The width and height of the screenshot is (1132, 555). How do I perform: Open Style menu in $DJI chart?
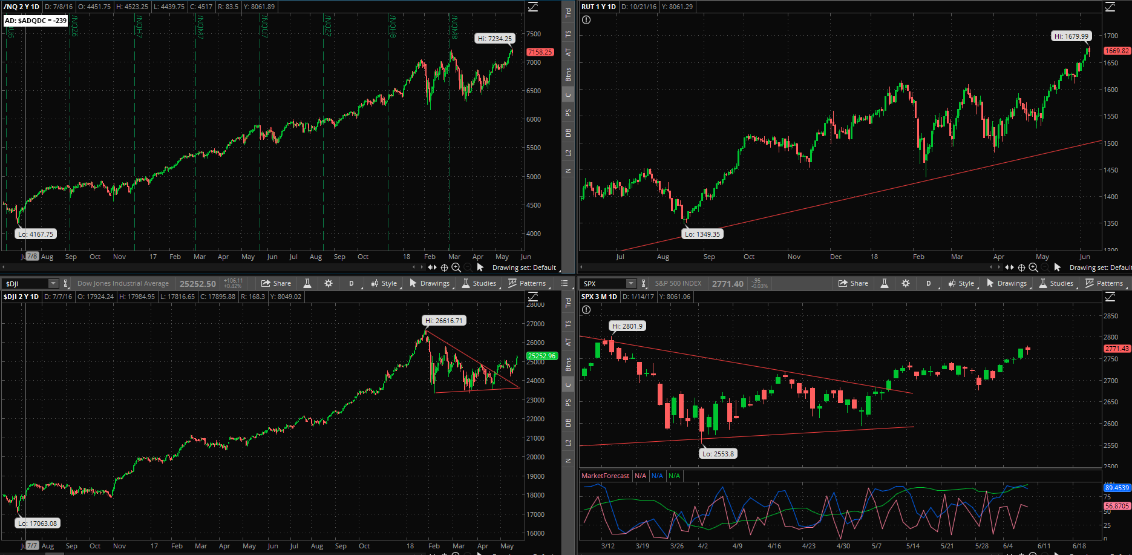384,283
